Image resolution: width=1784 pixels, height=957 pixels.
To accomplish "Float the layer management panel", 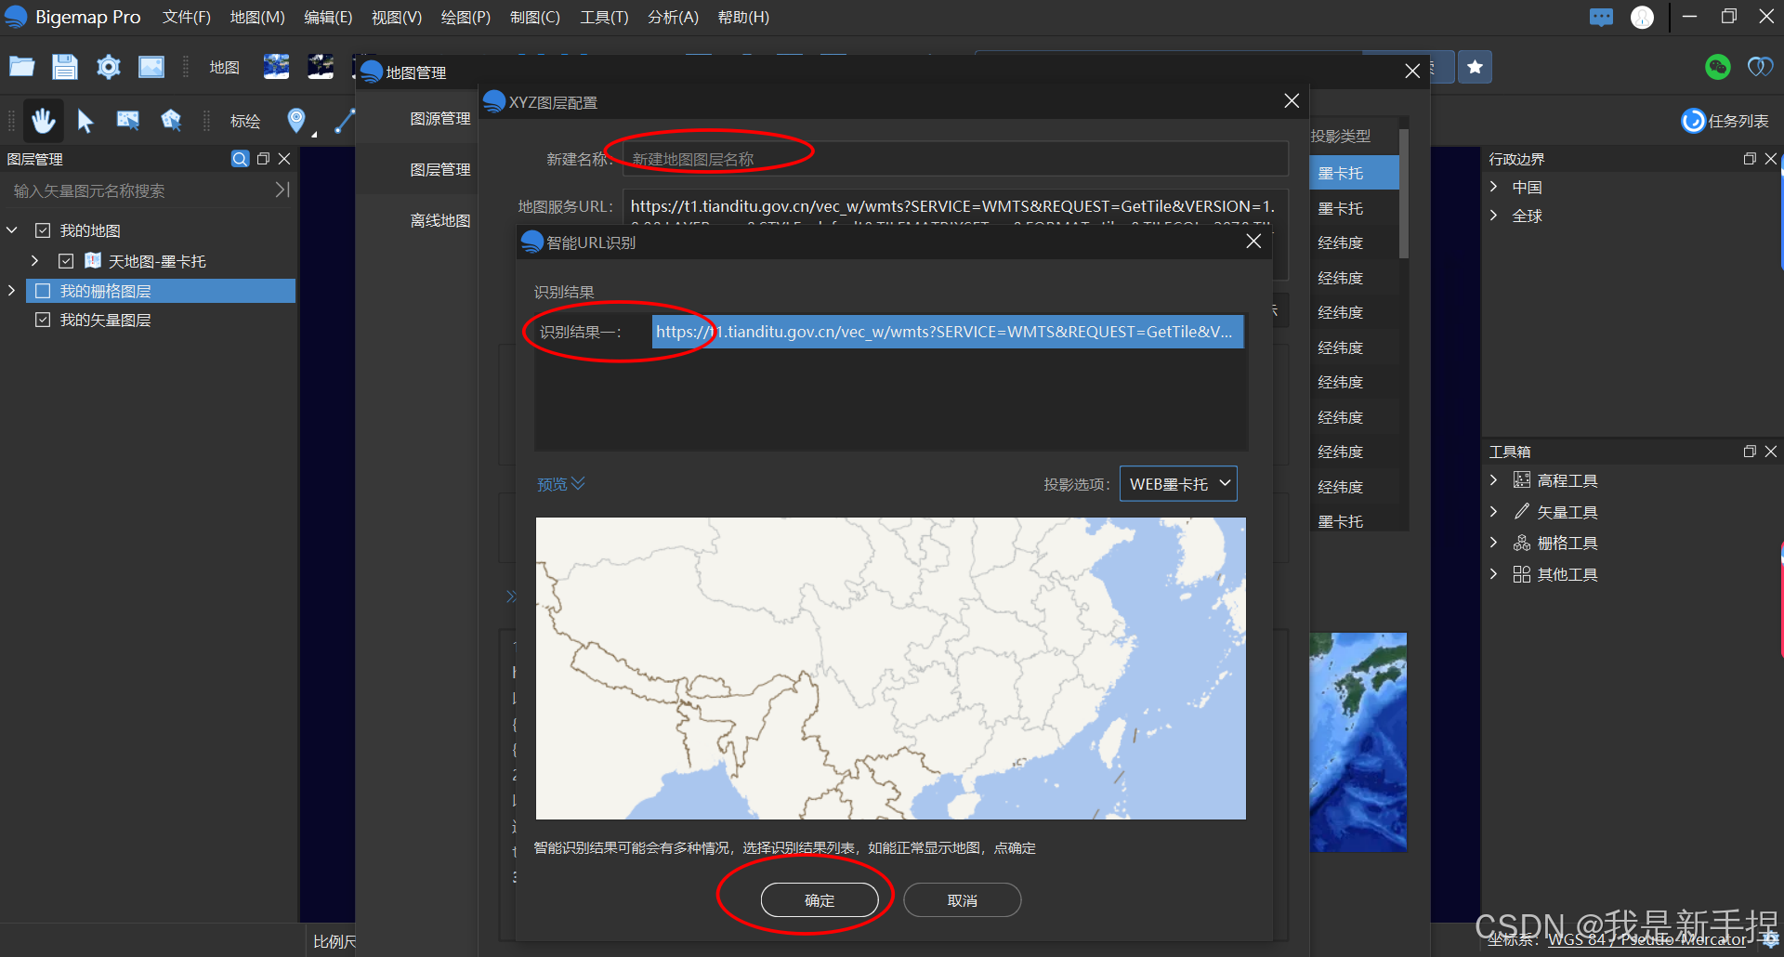I will [263, 159].
